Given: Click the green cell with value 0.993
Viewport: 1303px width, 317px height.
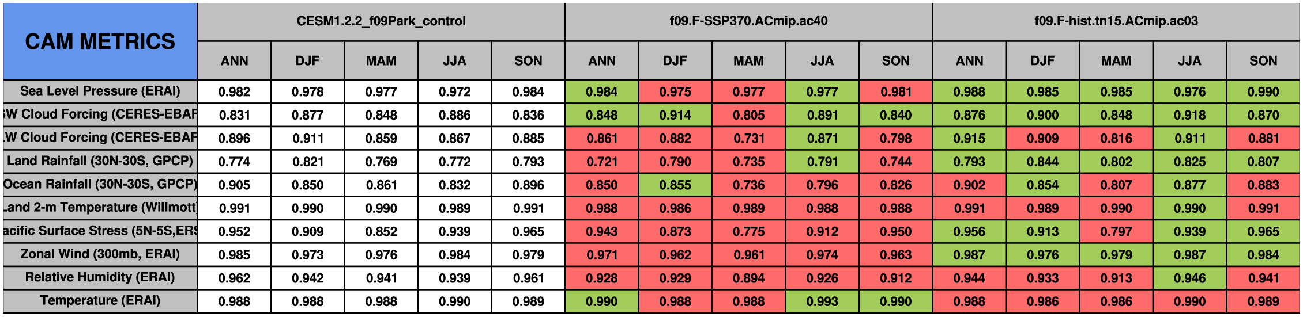Looking at the screenshot, I should pos(822,301).
